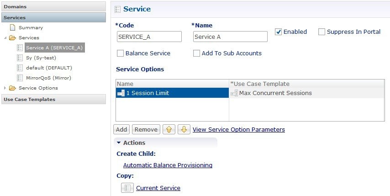Click the Max Concurrent Sessions template icon
This screenshot has width=390, height=196.
click(x=234, y=93)
